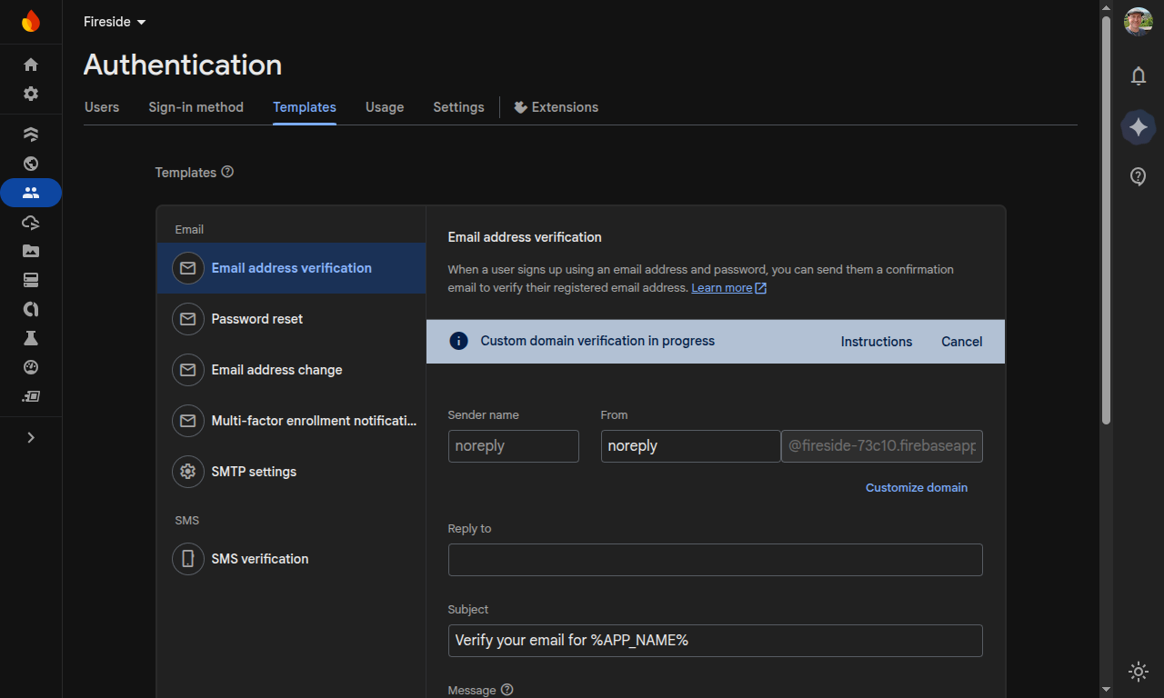1164x698 pixels.
Task: Open notifications bell icon
Action: tap(1138, 76)
